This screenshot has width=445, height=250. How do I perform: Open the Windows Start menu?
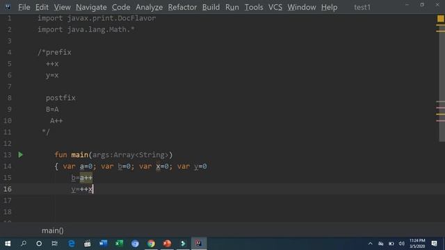coord(8,244)
